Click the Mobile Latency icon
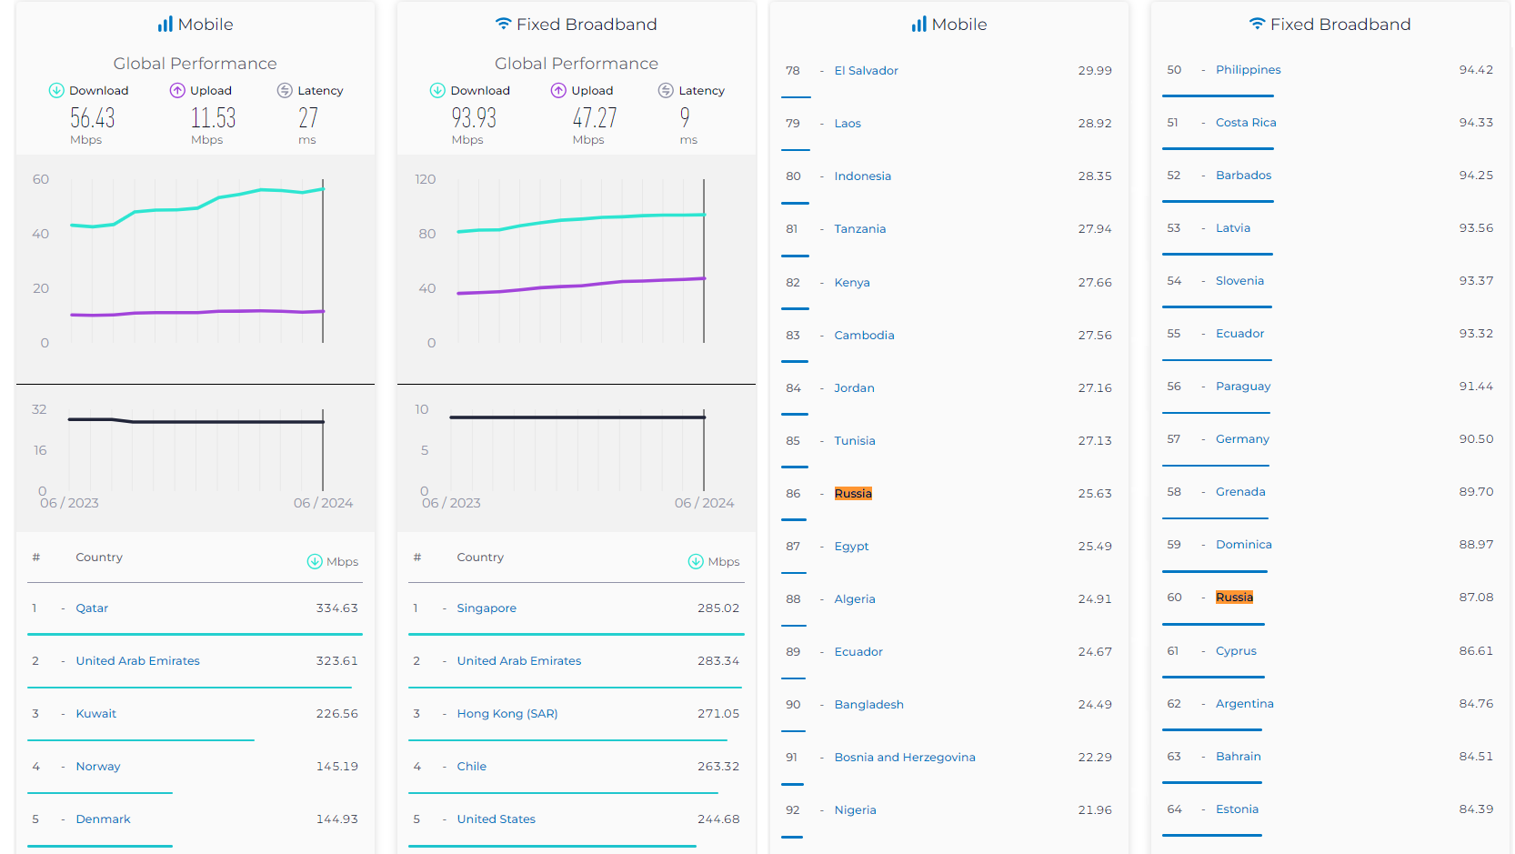The image size is (1515, 854). pos(285,90)
